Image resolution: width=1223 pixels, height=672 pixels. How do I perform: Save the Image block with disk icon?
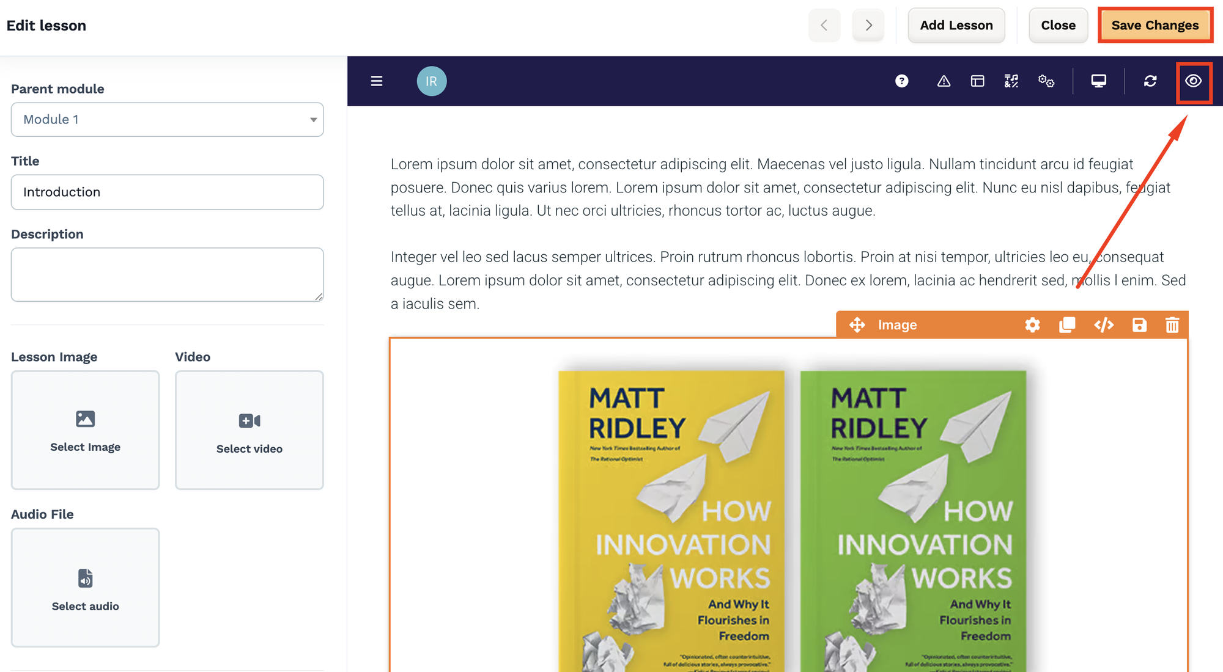click(x=1139, y=325)
